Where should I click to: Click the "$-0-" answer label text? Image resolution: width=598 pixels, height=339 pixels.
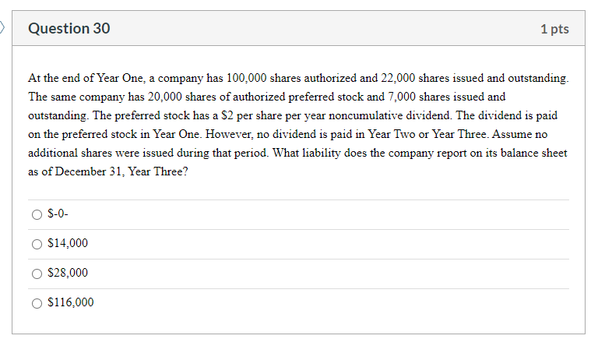coord(58,214)
